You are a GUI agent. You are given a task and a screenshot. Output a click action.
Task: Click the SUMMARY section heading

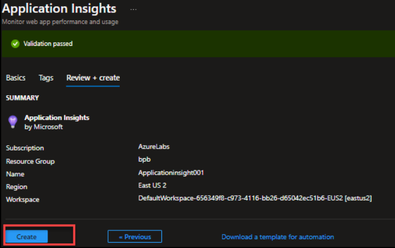pyautogui.click(x=22, y=98)
